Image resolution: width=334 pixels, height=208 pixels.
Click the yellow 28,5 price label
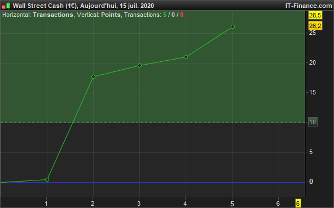tap(315, 16)
